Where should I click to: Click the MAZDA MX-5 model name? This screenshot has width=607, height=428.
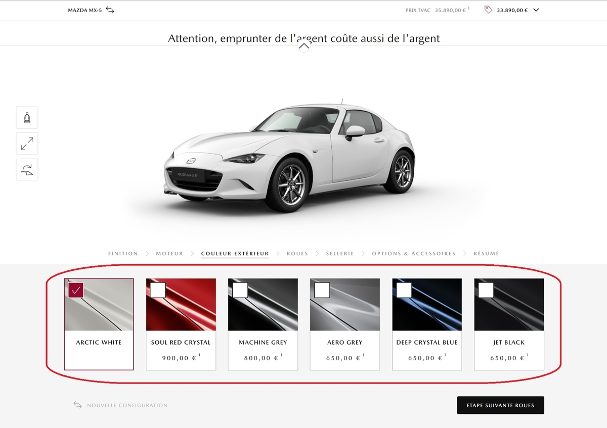[x=85, y=10]
